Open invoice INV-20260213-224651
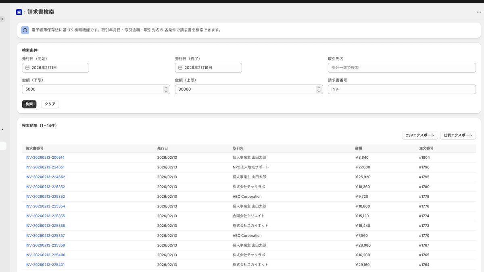The height and width of the screenshot is (272, 484). [45, 167]
